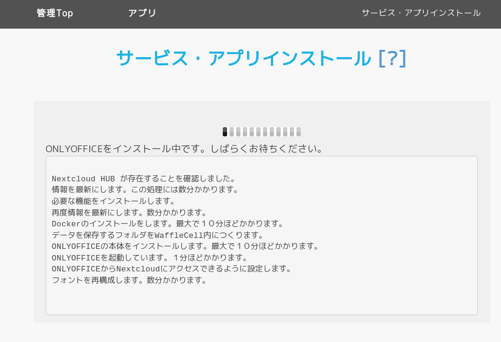Open サービス・アプリインストール in the top bar
Viewport: 501px width, 342px height.
point(421,13)
